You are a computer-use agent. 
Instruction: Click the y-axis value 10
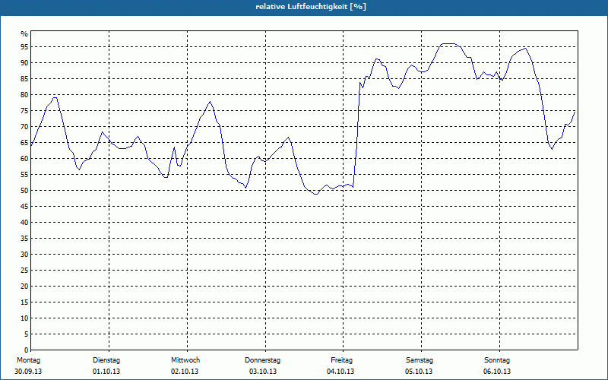pos(24,318)
